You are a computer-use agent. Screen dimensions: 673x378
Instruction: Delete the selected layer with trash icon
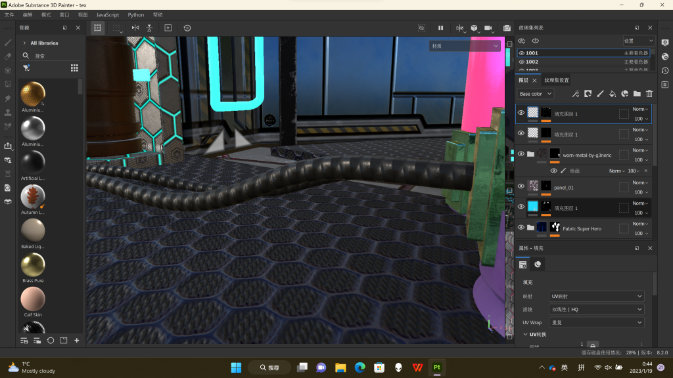pos(649,94)
